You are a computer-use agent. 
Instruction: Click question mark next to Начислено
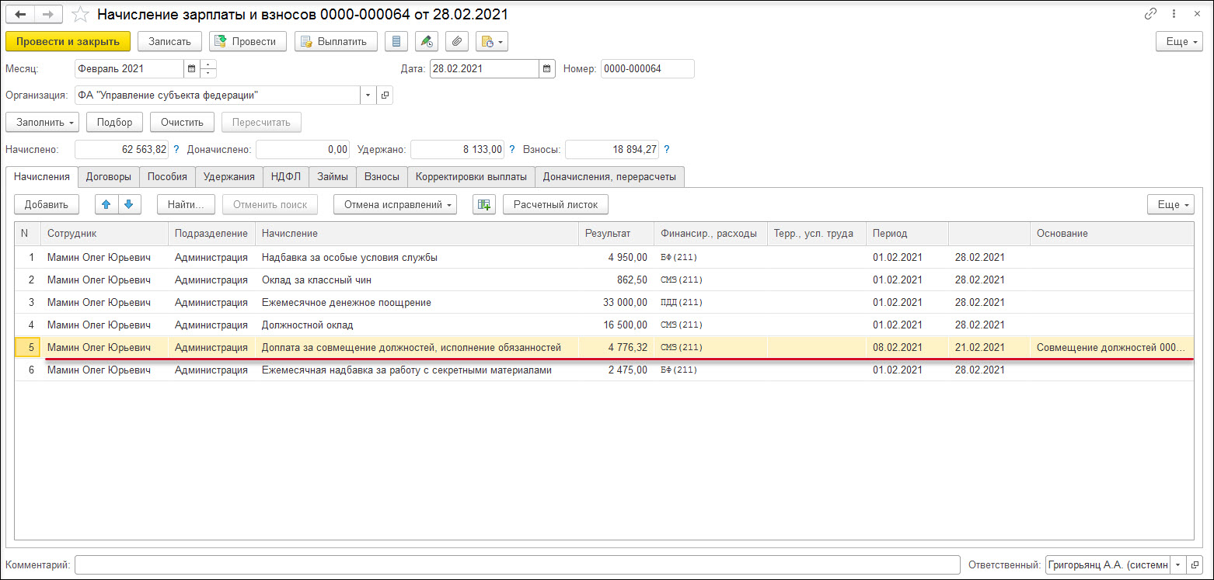[x=176, y=149]
